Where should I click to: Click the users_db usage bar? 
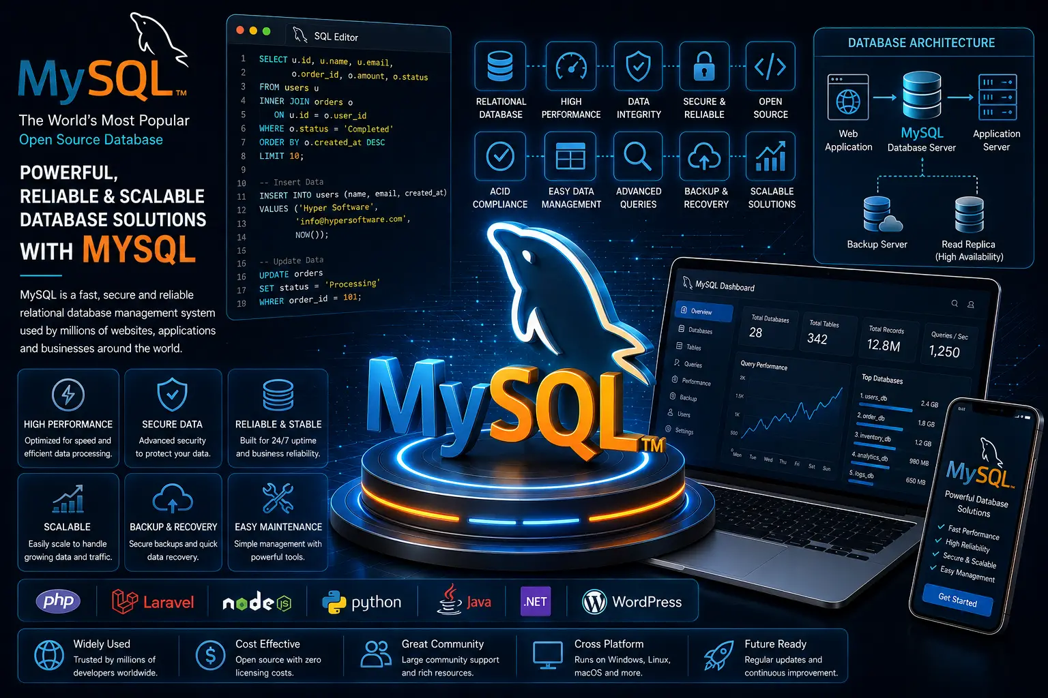tap(886, 407)
